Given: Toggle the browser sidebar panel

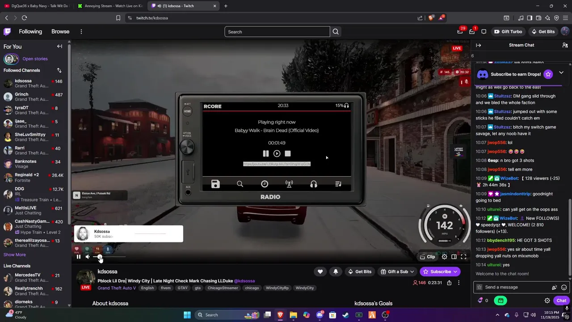Looking at the screenshot, I should click(x=530, y=18).
